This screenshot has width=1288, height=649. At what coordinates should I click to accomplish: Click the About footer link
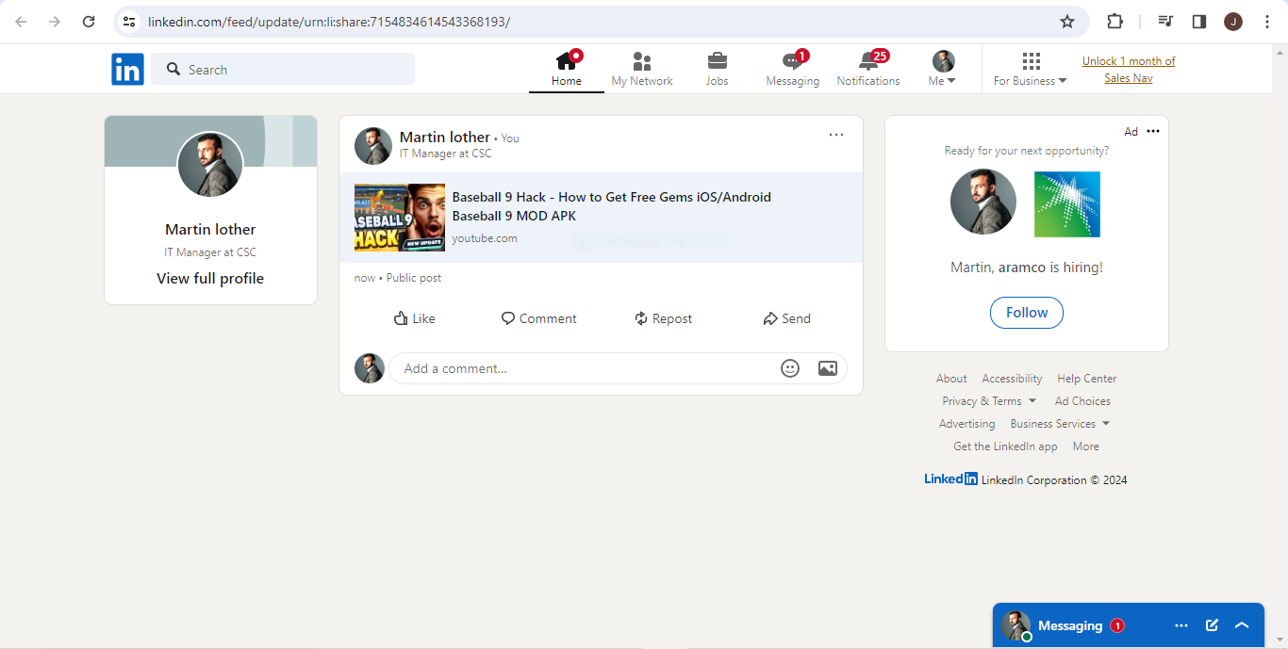951,379
